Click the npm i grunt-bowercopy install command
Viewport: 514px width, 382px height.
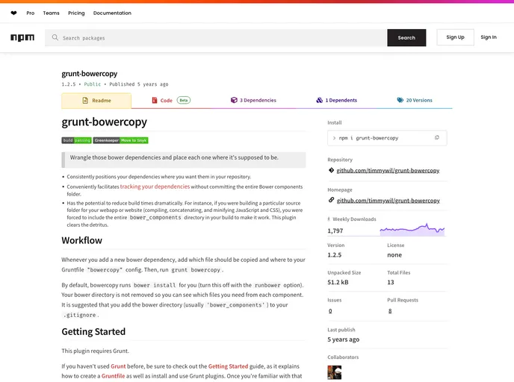368,138
